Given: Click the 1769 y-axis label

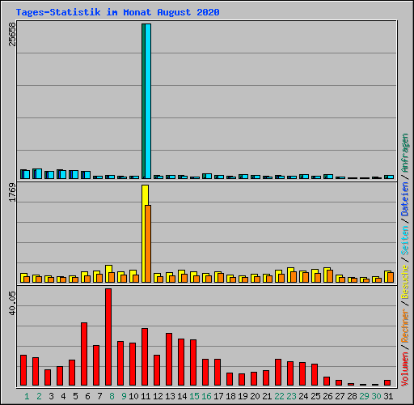Looking at the screenshot, I should [x=12, y=193].
